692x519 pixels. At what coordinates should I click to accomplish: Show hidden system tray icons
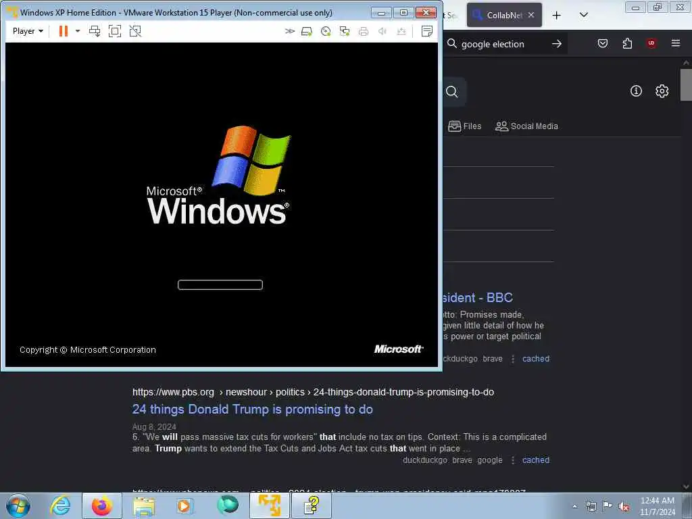coord(574,507)
